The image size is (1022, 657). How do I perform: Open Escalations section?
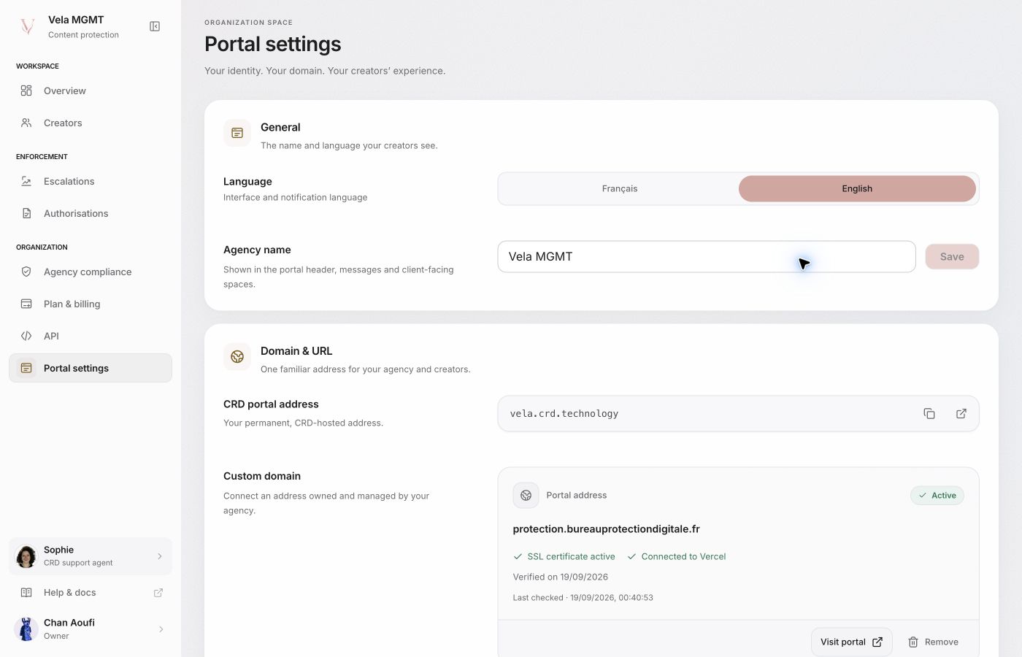pos(91,181)
